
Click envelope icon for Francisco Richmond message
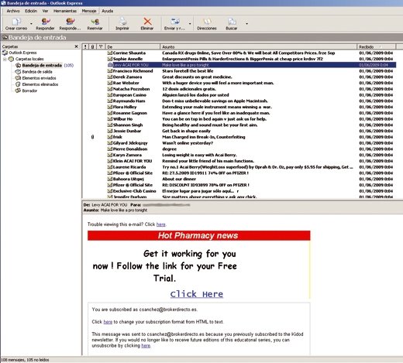tap(110, 71)
